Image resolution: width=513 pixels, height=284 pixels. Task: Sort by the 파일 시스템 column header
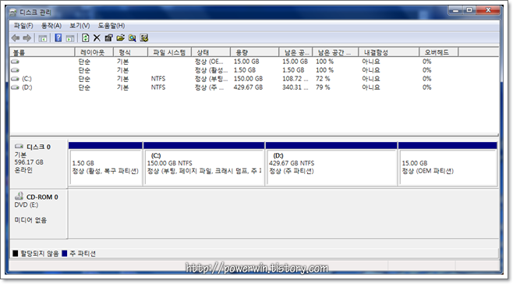tap(169, 52)
